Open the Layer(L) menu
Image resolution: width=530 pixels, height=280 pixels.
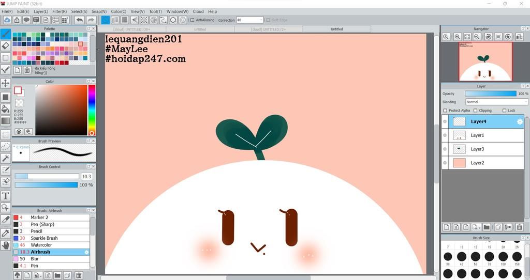coord(40,11)
